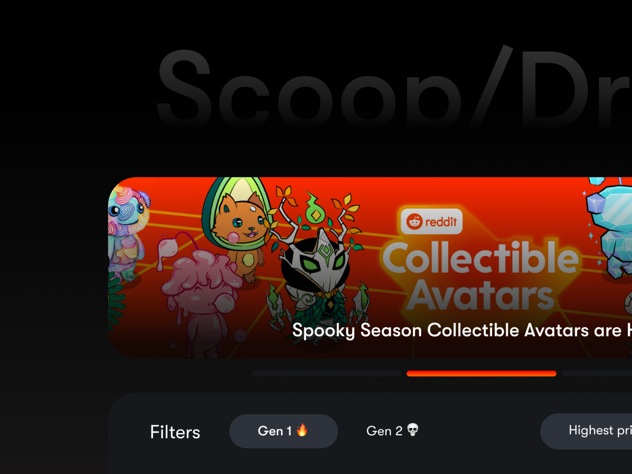632x474 pixels.
Task: Select the active orange carousel indicator
Action: click(482, 374)
